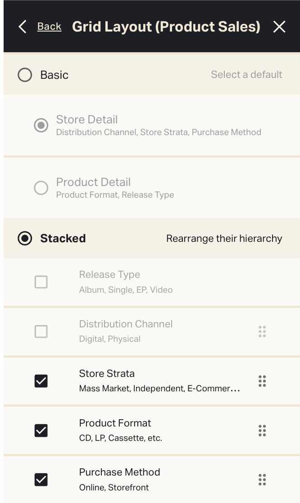Screen dimensions: 300x503
Task: Enable the Release Type checkbox
Action: click(x=41, y=282)
